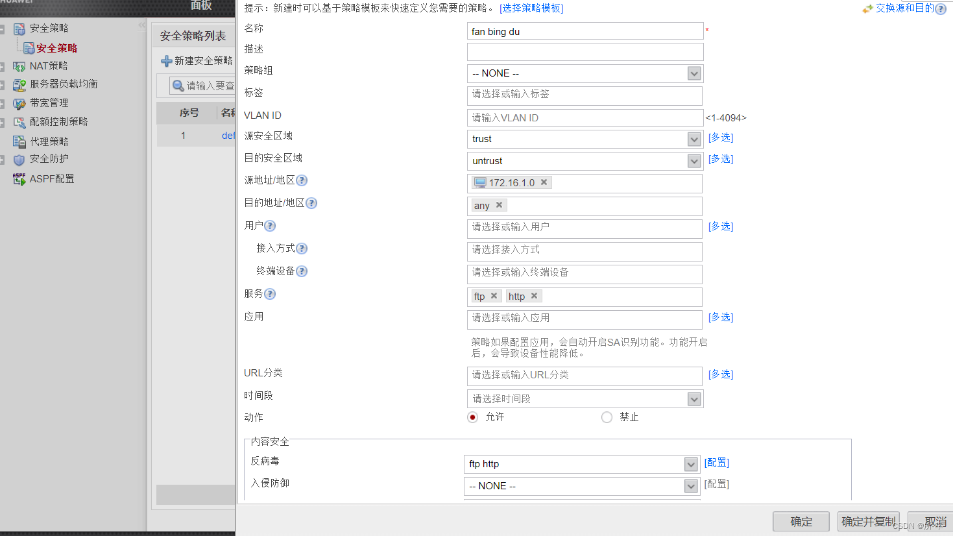Viewport: 953px width, 536px height.
Task: Click help icon next to 服务
Action: (270, 294)
